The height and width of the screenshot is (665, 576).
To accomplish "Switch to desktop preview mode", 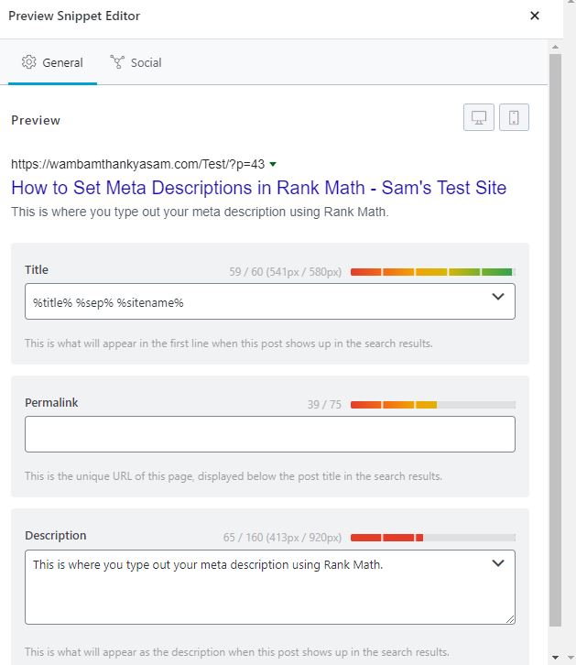I will 479,118.
